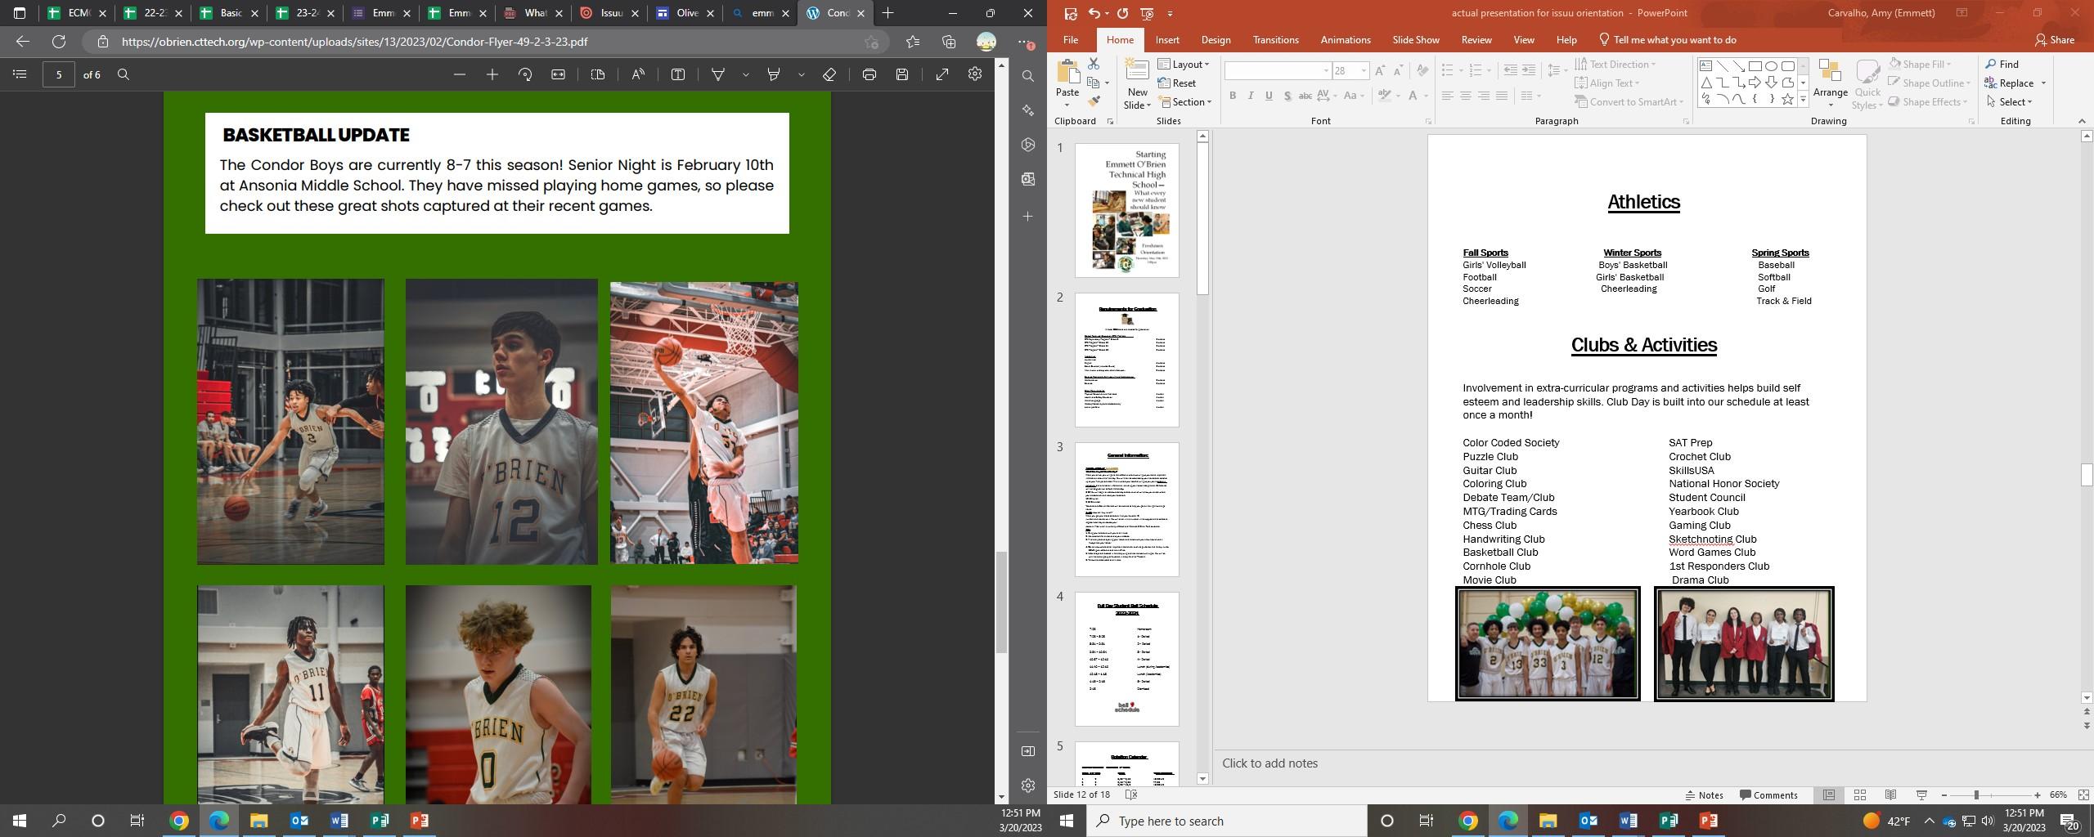This screenshot has width=2094, height=837.
Task: Open PDF page view options
Action: (x=598, y=74)
